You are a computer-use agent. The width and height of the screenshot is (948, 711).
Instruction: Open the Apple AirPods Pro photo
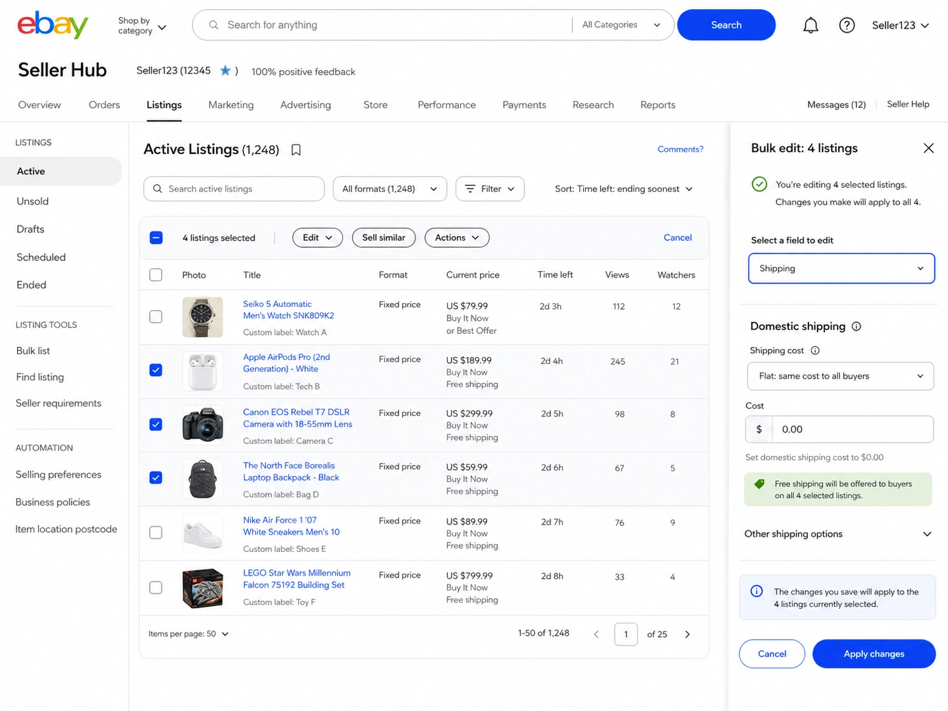[202, 371]
